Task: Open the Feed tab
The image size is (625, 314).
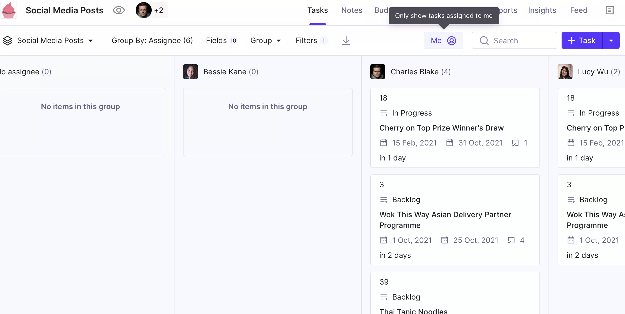Action: point(579,10)
